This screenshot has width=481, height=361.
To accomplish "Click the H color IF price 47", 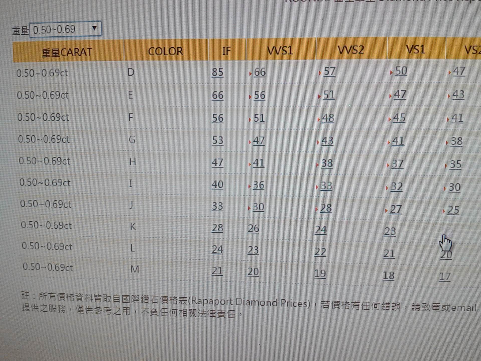I will (x=217, y=163).
